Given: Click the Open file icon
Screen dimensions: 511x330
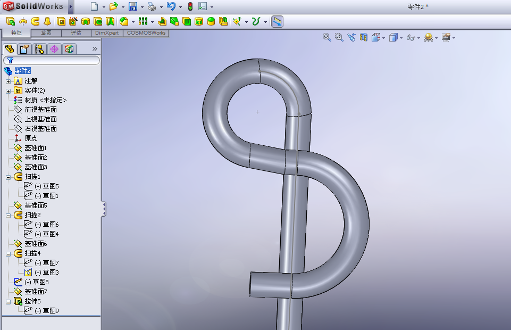Looking at the screenshot, I should tap(113, 6).
